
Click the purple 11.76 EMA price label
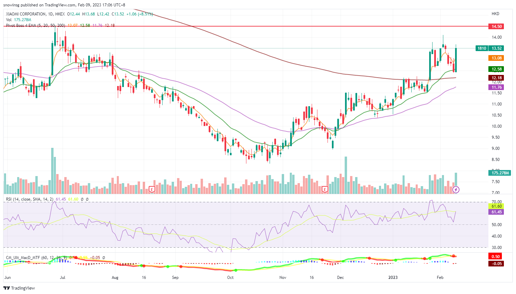[496, 87]
